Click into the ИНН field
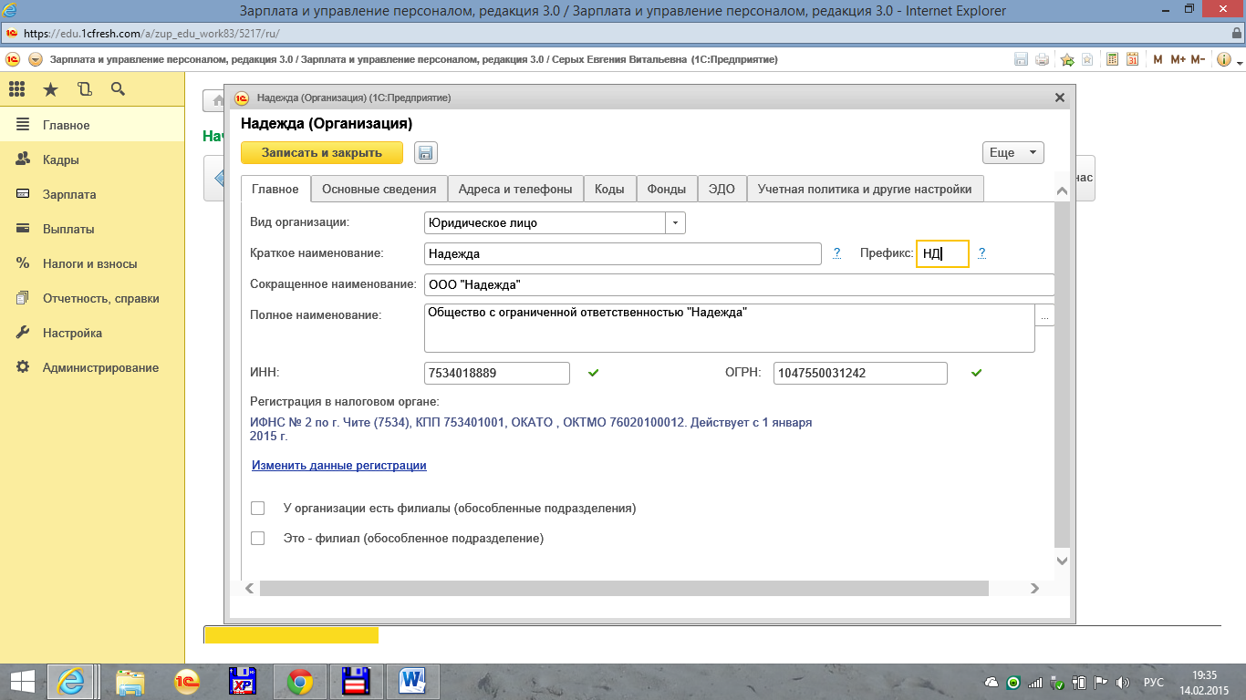The width and height of the screenshot is (1246, 700). 497,373
